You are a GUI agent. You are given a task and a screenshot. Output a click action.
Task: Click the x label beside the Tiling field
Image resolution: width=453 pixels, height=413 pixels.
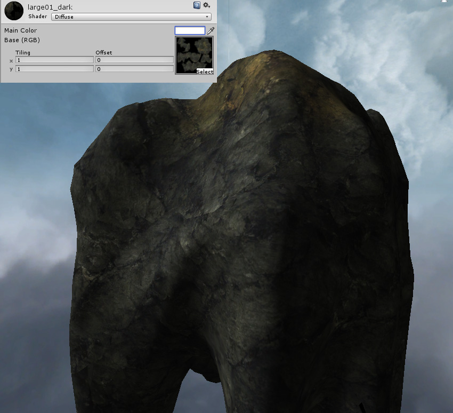point(11,60)
